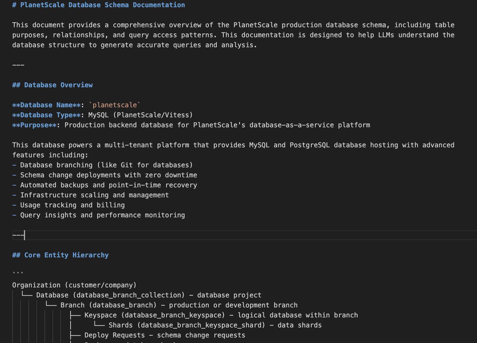
Task: Click the triple-backtick code fence line
Action: [18, 274]
